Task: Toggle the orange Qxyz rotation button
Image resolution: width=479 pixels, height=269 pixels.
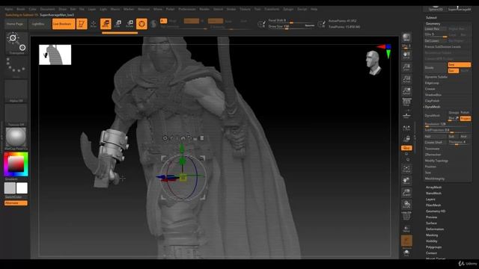Action: point(406,148)
